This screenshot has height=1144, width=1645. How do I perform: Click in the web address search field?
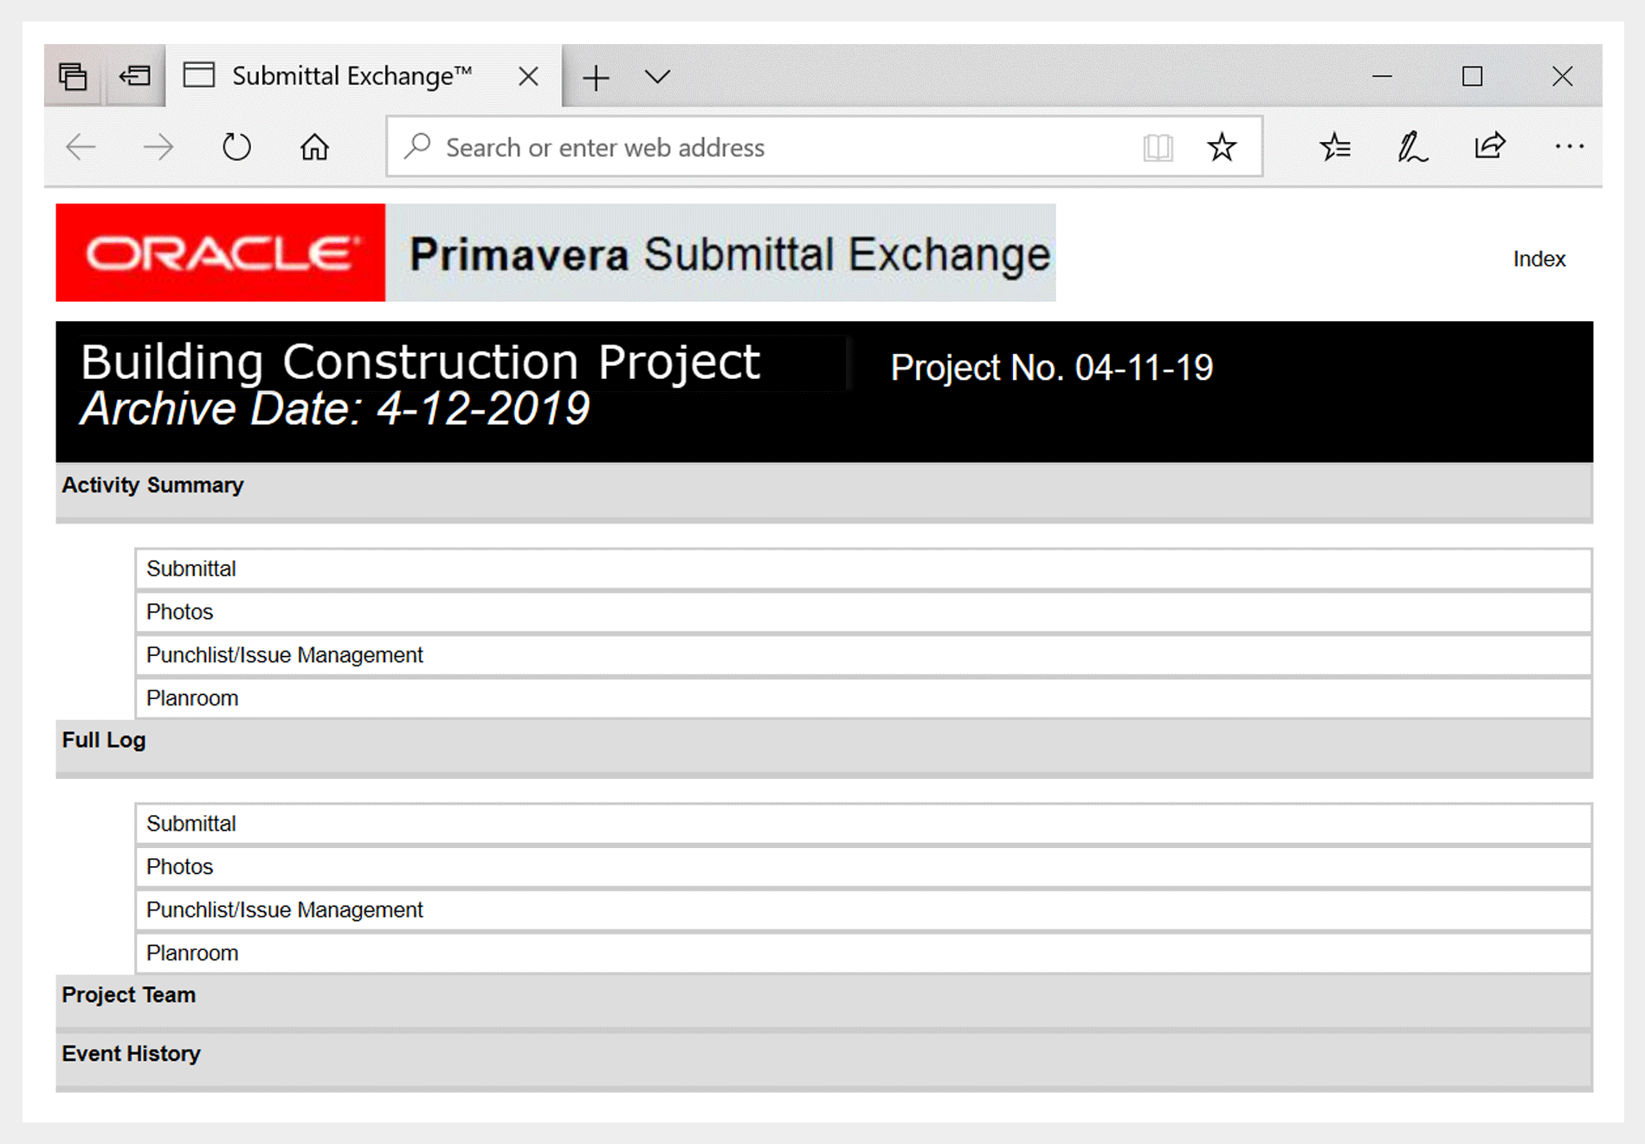click(762, 147)
